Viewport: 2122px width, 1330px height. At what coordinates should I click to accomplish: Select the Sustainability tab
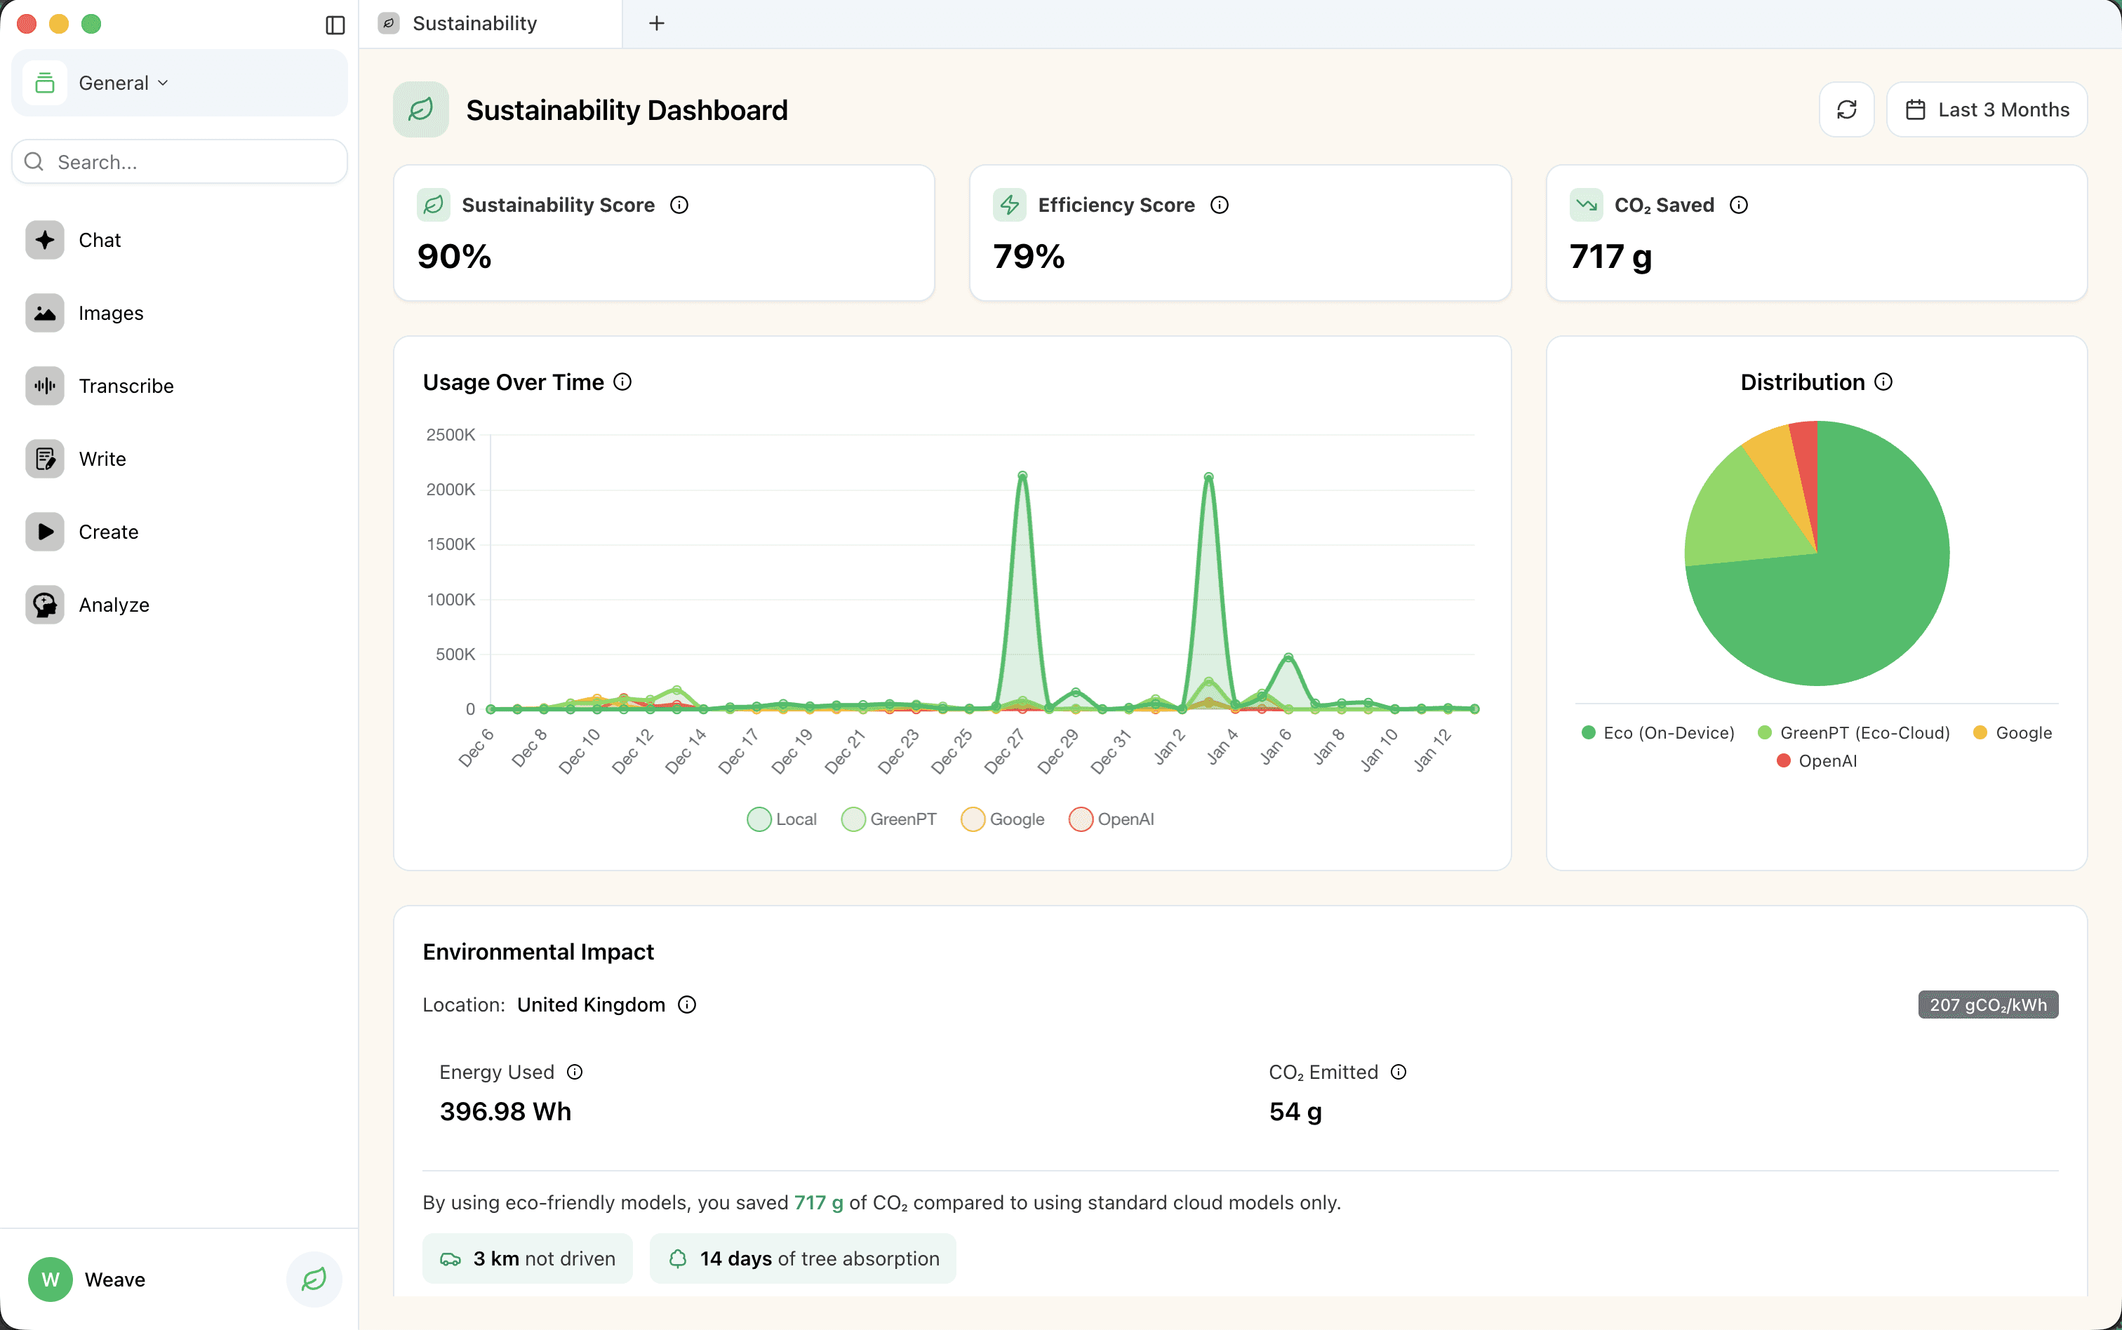pyautogui.click(x=475, y=24)
